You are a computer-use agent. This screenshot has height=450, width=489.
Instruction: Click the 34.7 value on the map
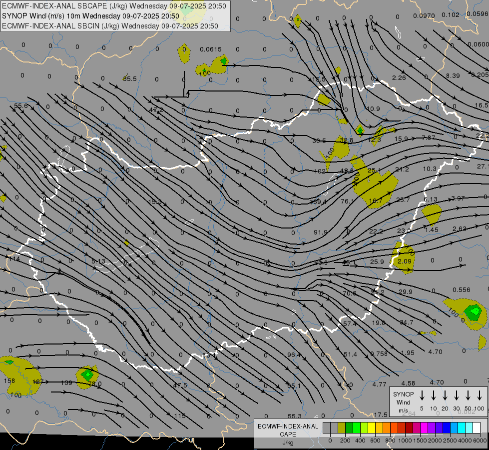click(x=407, y=322)
